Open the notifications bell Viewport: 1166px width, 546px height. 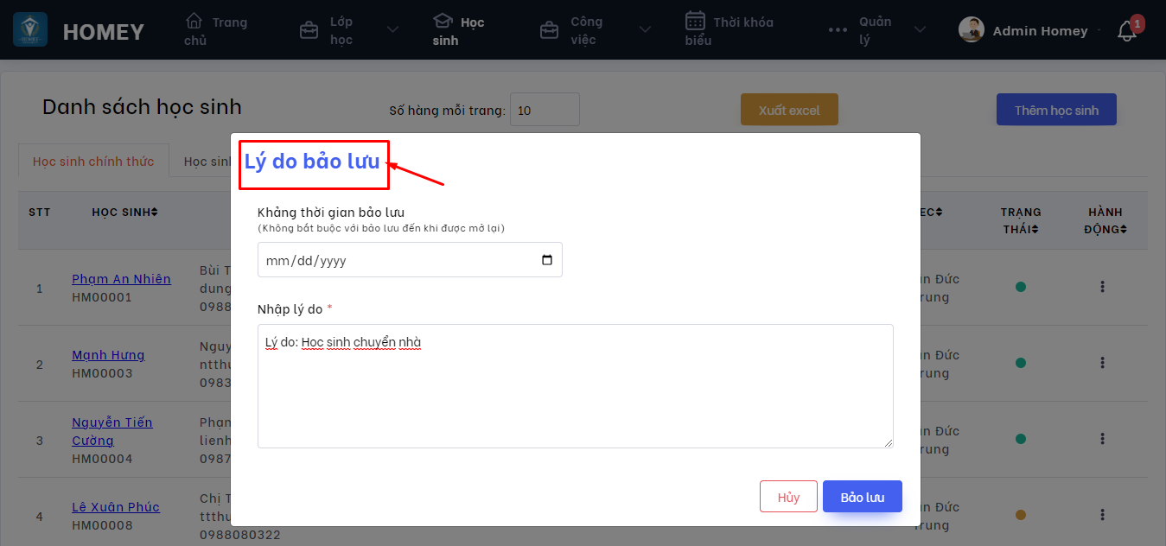[x=1126, y=29]
